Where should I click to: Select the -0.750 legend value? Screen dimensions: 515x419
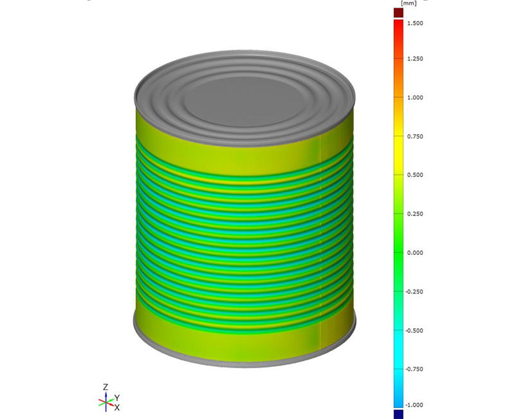[x=414, y=369]
